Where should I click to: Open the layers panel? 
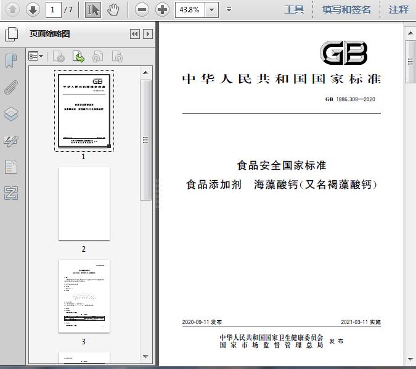coord(11,114)
